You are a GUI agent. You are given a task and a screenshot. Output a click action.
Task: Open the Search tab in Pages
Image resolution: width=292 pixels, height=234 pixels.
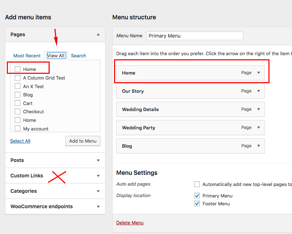pyautogui.click(x=79, y=56)
